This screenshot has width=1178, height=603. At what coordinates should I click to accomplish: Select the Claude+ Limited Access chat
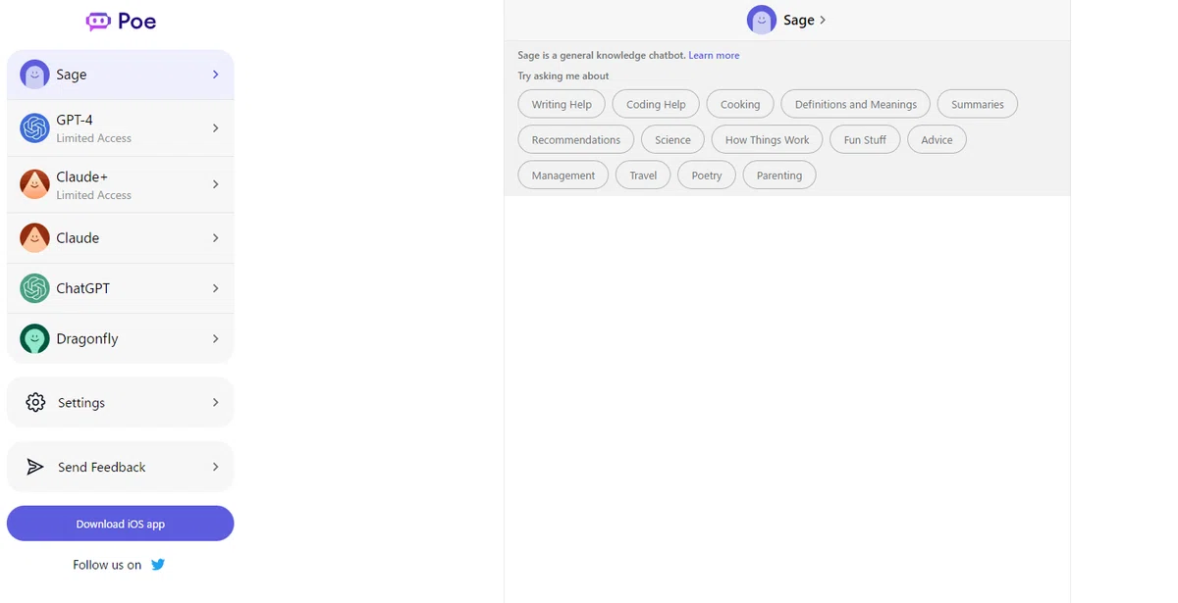(120, 184)
